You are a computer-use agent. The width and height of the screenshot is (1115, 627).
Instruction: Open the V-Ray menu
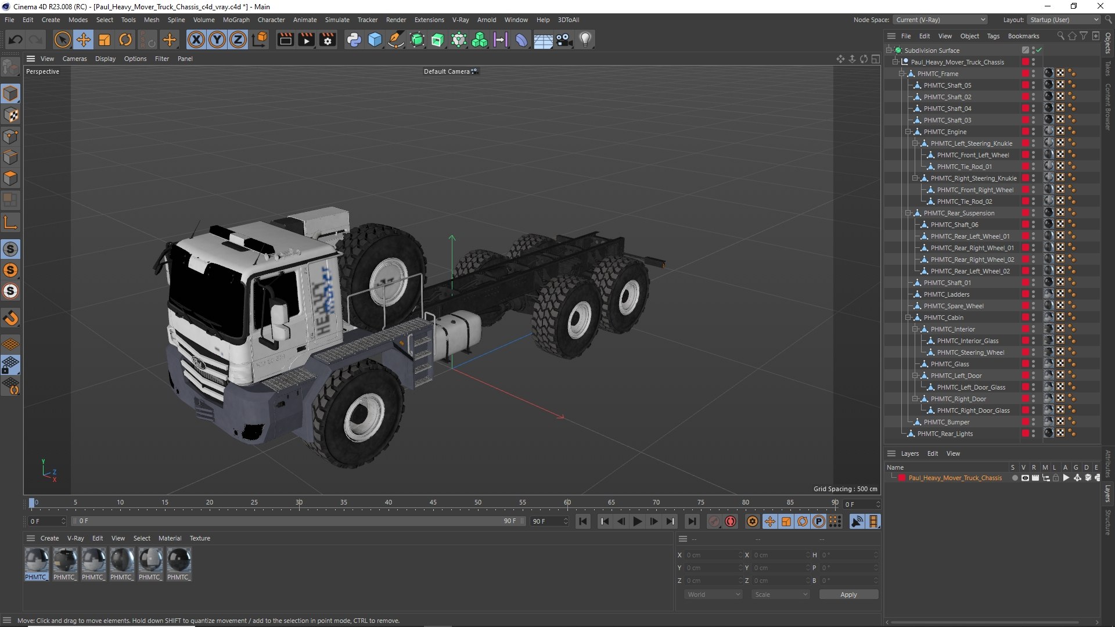[x=461, y=20]
